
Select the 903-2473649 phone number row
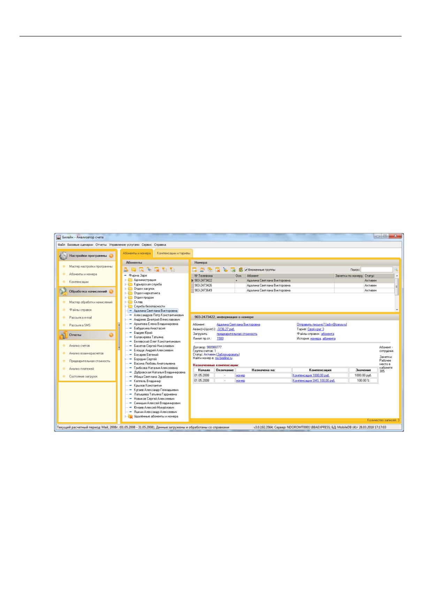tap(292, 291)
